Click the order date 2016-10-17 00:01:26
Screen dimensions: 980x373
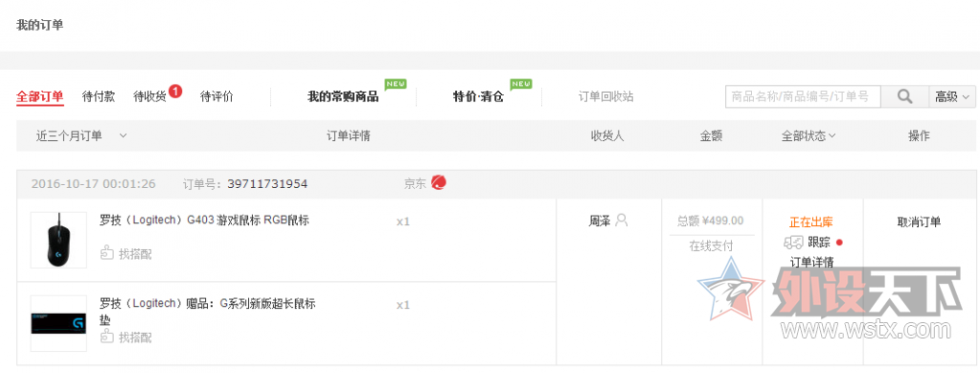[x=93, y=183]
